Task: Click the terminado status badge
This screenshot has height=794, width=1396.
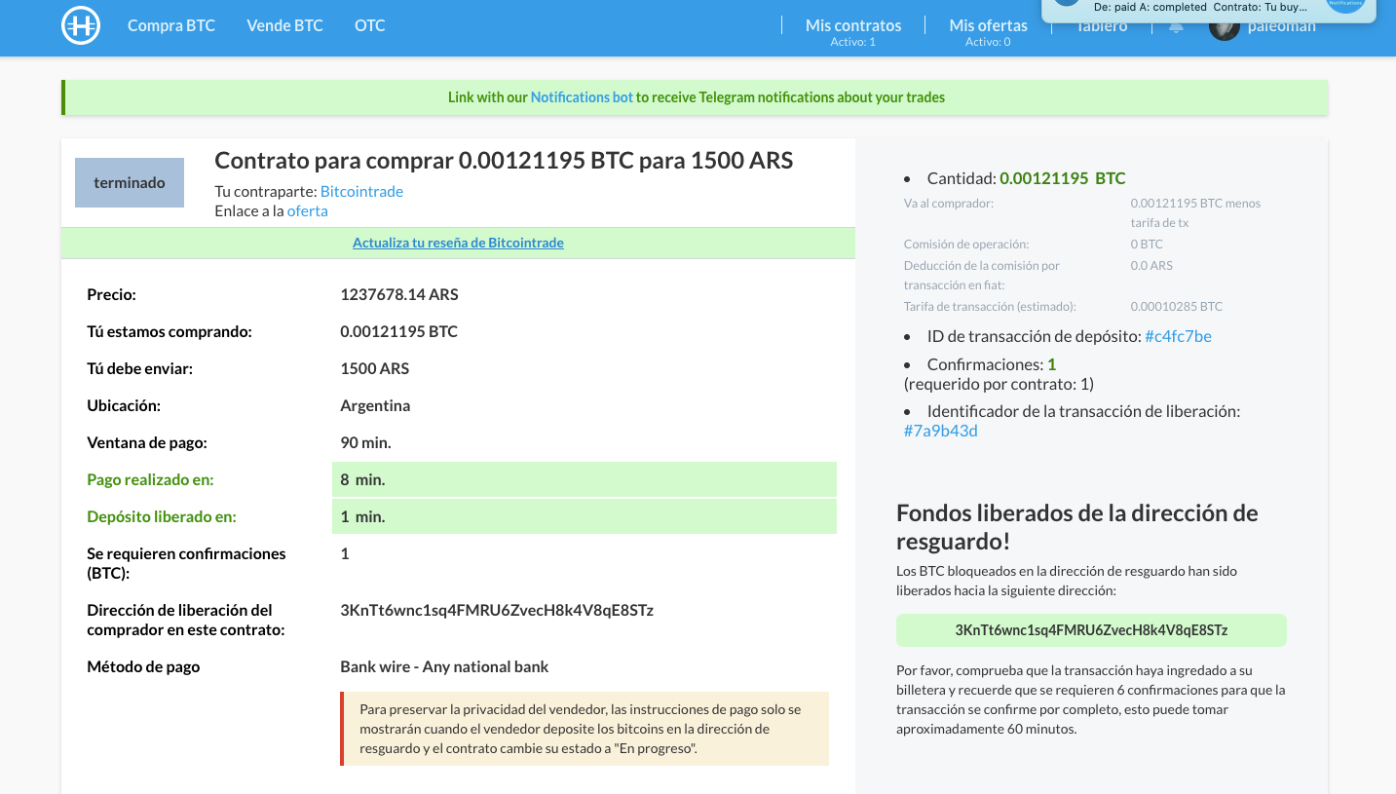Action: pyautogui.click(x=130, y=182)
